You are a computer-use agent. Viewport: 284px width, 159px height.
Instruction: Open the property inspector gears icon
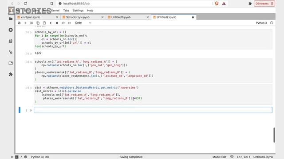coord(11,52)
